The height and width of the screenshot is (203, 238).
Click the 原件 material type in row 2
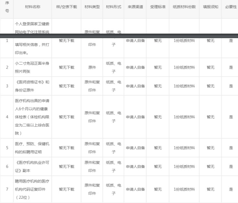92,67
